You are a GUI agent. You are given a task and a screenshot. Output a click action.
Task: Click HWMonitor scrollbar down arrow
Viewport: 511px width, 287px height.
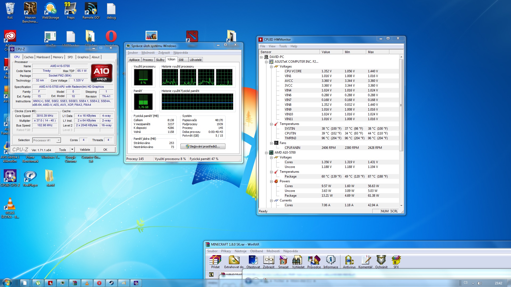coord(401,205)
